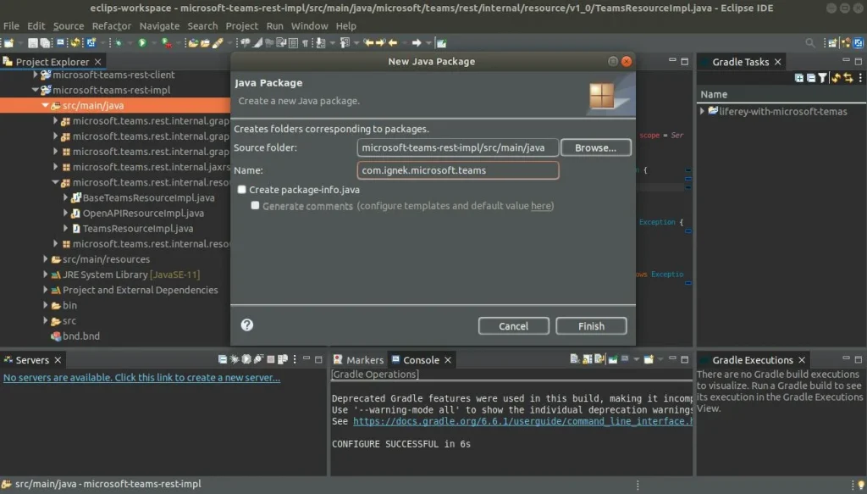
Task: Maximize the Console view panel
Action: pos(684,359)
